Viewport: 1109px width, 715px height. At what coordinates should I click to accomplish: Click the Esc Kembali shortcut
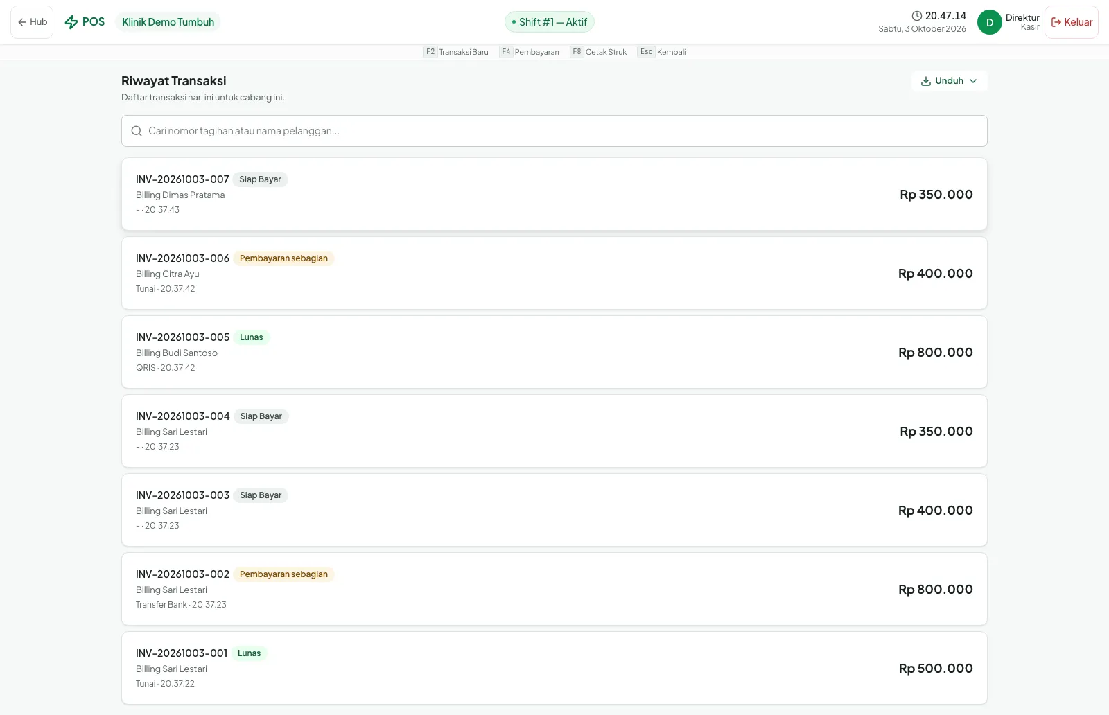[662, 52]
